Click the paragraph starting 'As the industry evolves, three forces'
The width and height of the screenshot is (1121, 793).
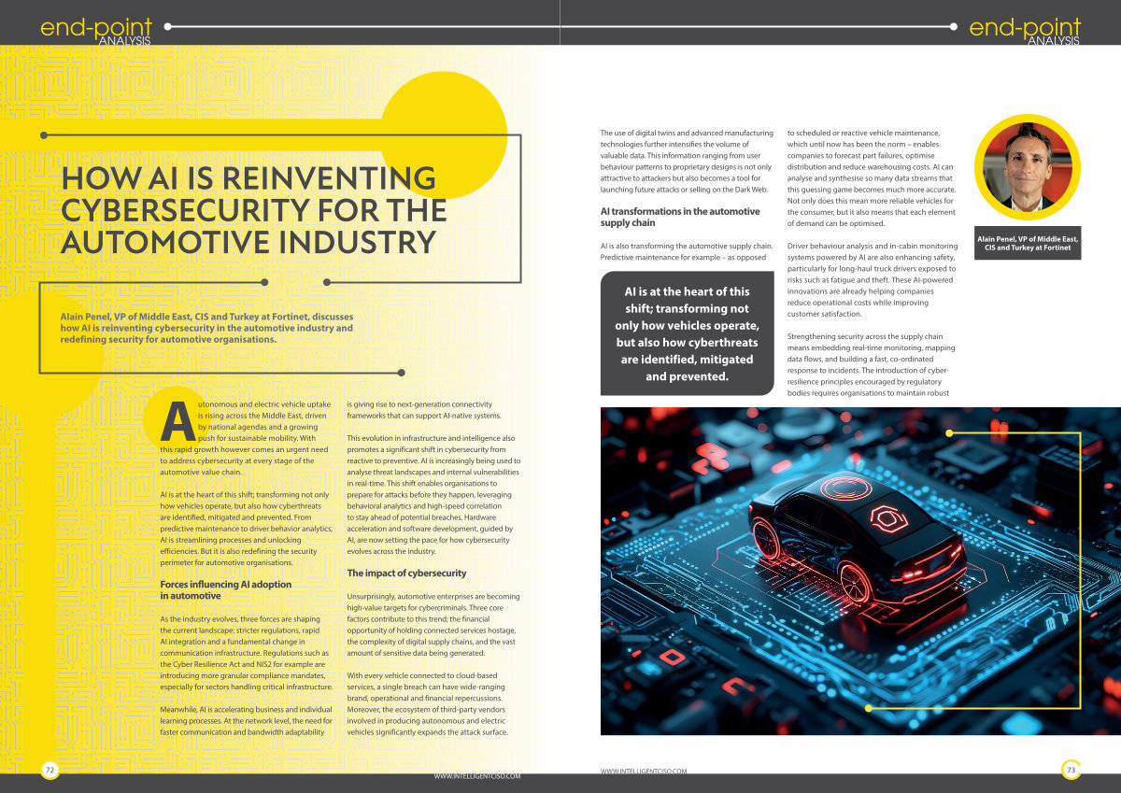click(247, 653)
